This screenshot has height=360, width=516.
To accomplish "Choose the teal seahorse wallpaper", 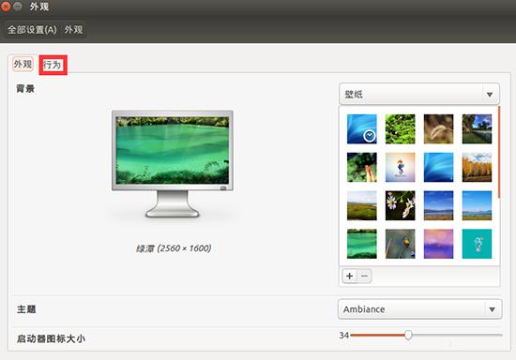I will point(477,244).
